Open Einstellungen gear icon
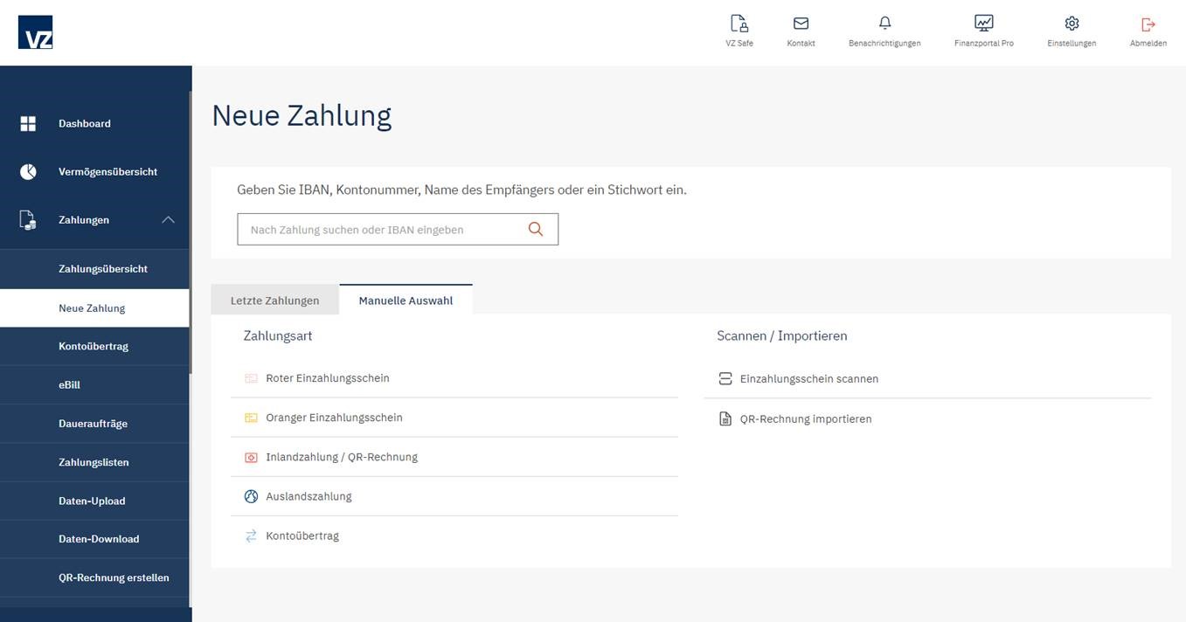This screenshot has height=622, width=1186. tap(1072, 24)
